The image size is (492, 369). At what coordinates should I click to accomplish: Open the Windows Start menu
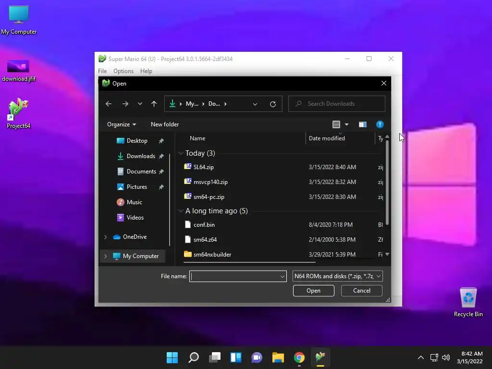[x=172, y=357]
